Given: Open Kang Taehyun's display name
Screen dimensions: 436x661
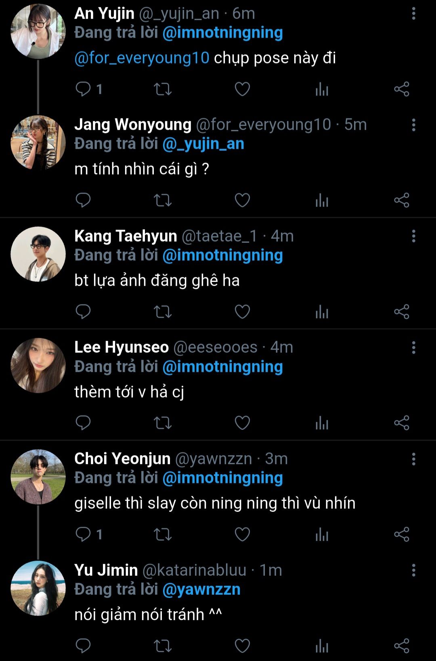Looking at the screenshot, I should (126, 236).
